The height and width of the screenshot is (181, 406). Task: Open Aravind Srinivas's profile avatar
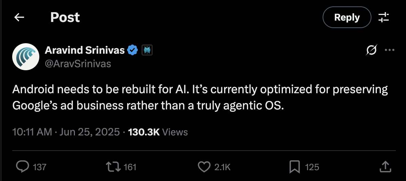click(26, 56)
